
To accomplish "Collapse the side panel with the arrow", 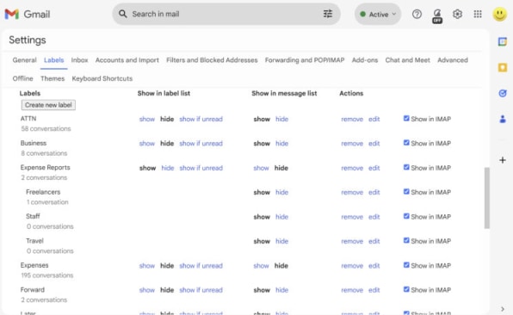I will click(x=503, y=309).
